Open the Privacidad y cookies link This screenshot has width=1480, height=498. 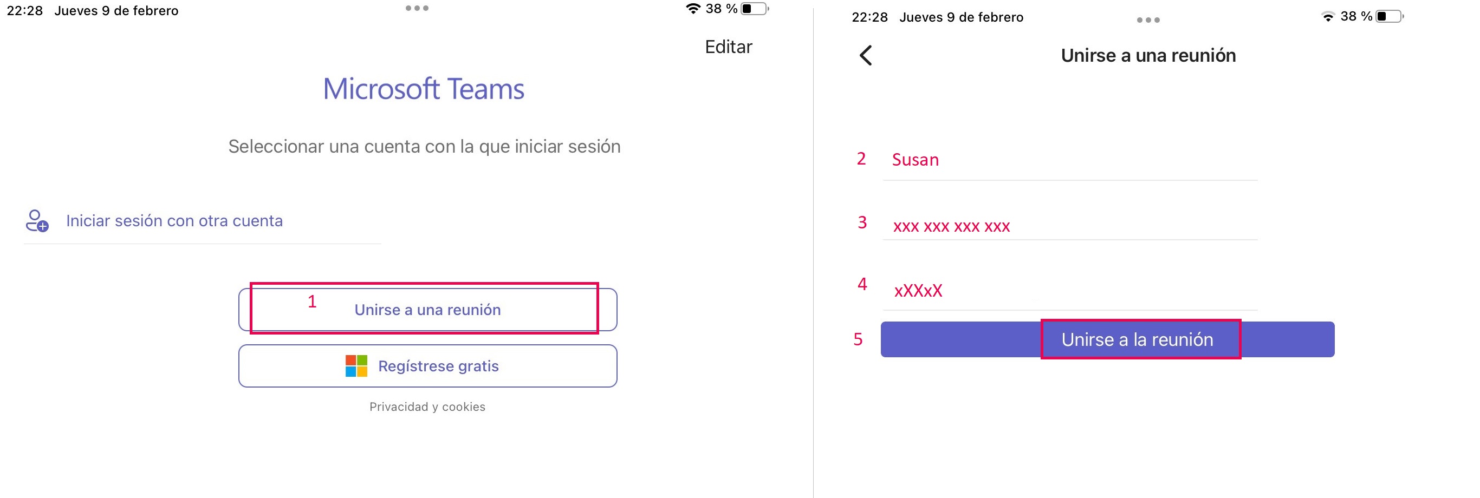click(427, 407)
